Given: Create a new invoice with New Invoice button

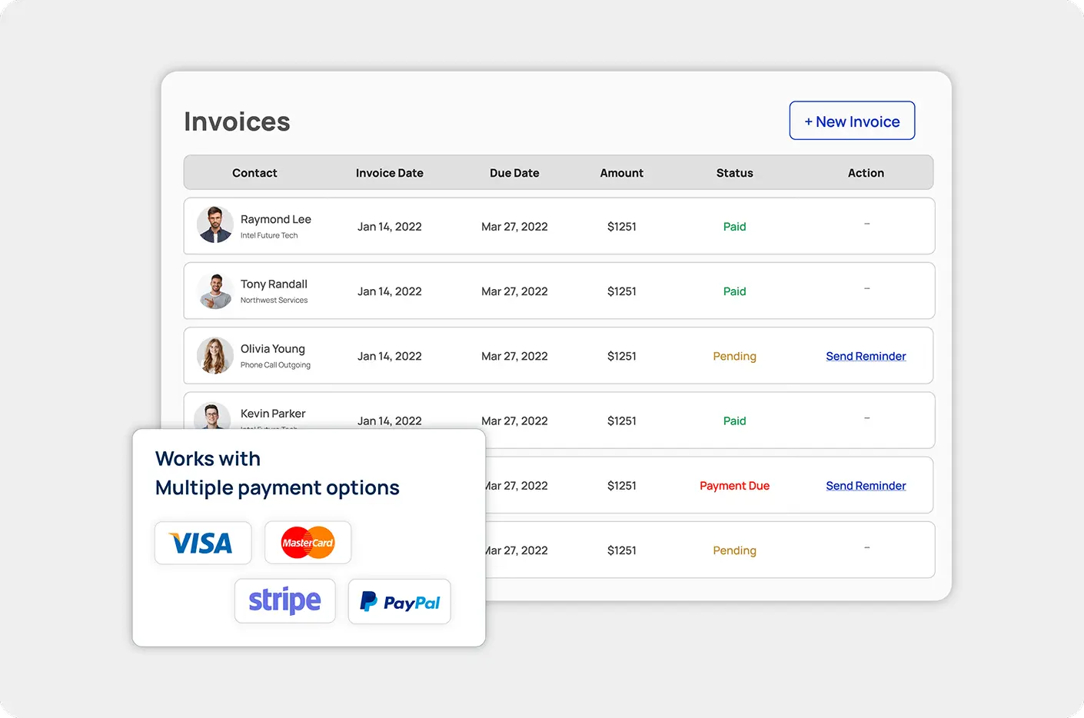Looking at the screenshot, I should coord(852,121).
